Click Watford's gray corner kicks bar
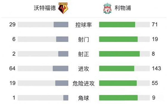The image size is (167, 104). pos(66,98)
